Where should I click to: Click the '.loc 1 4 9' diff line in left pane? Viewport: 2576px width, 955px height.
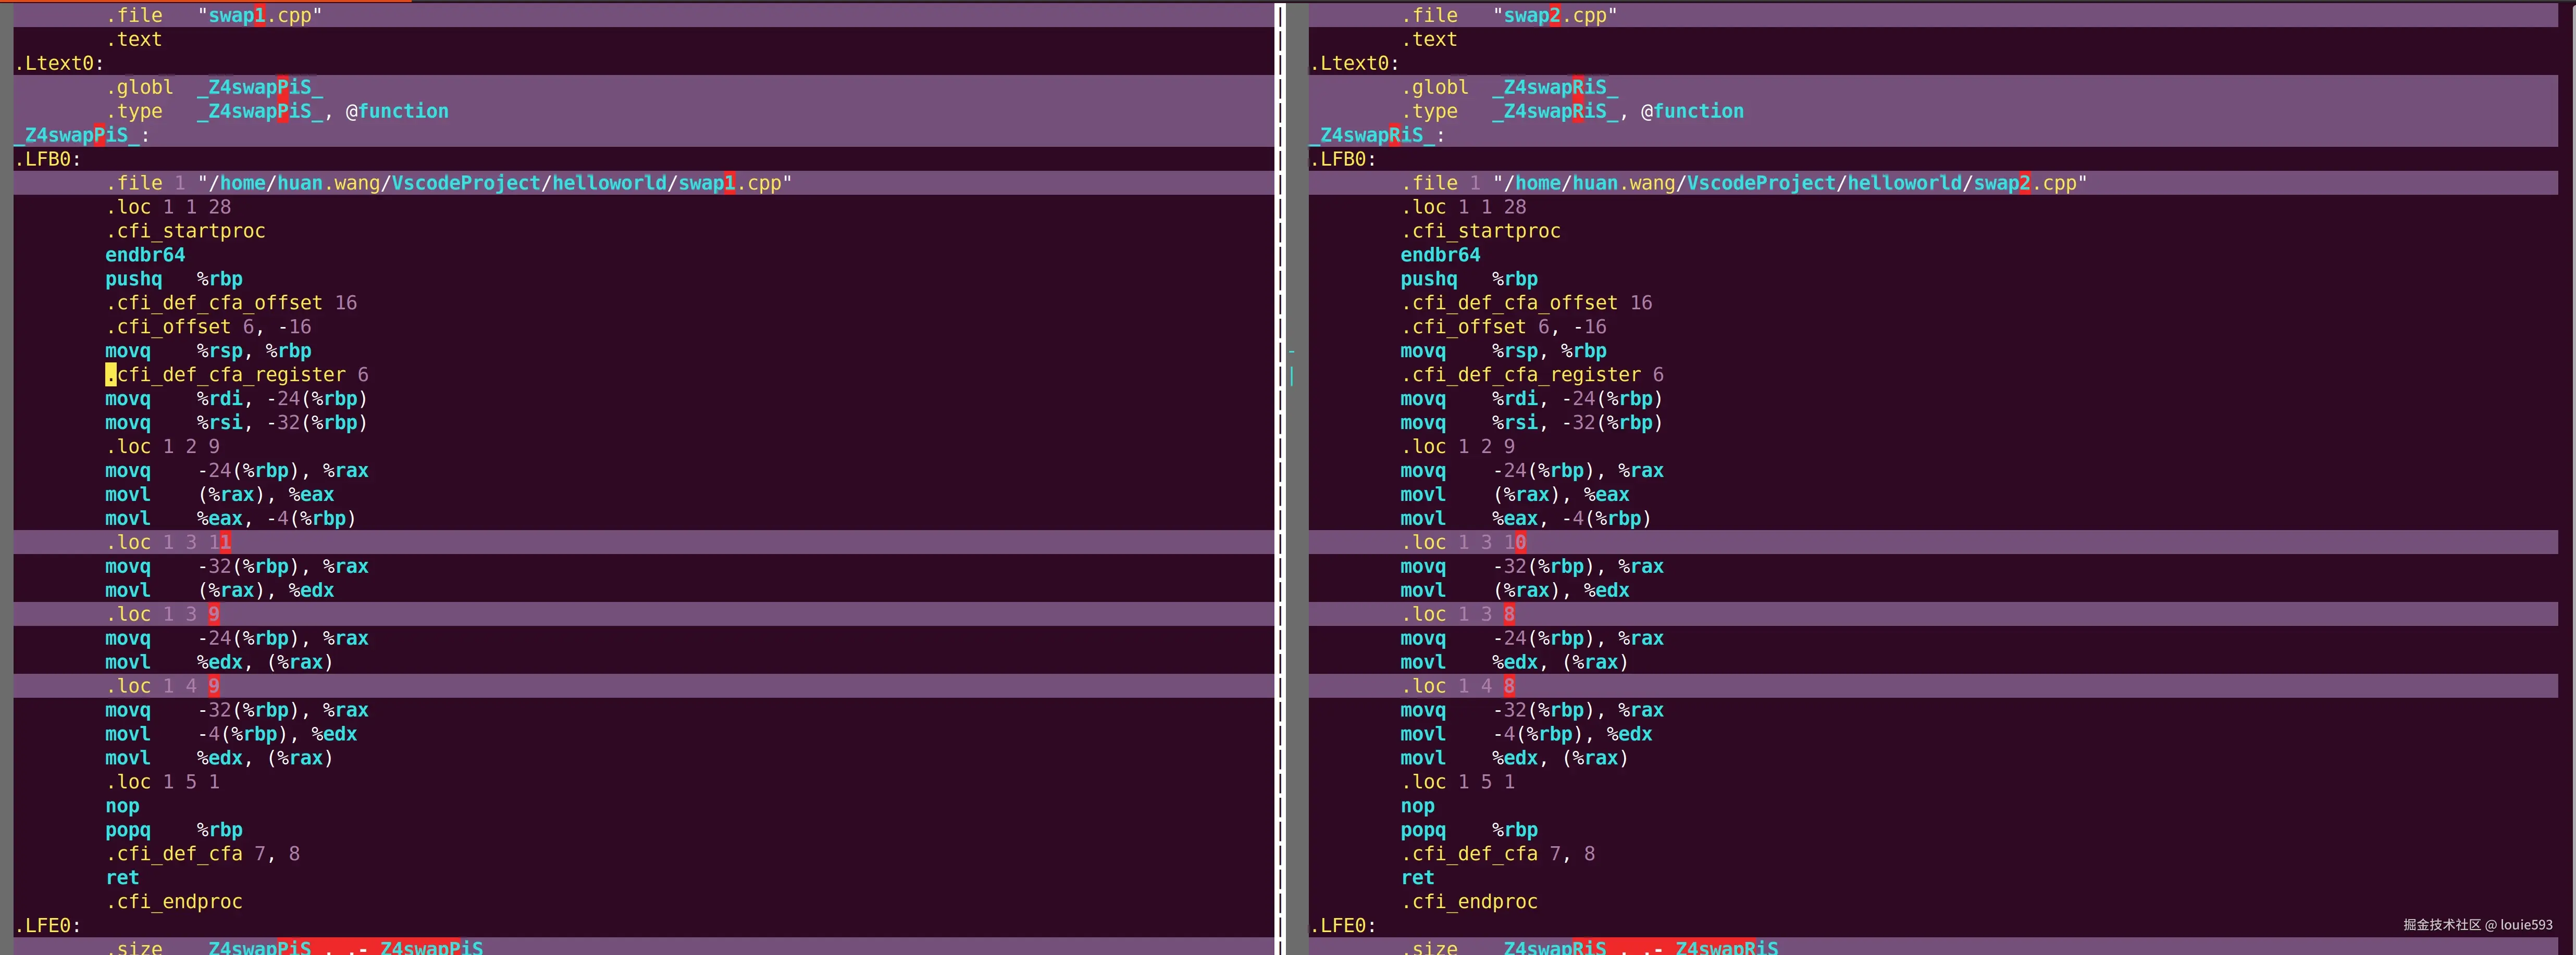coord(162,686)
